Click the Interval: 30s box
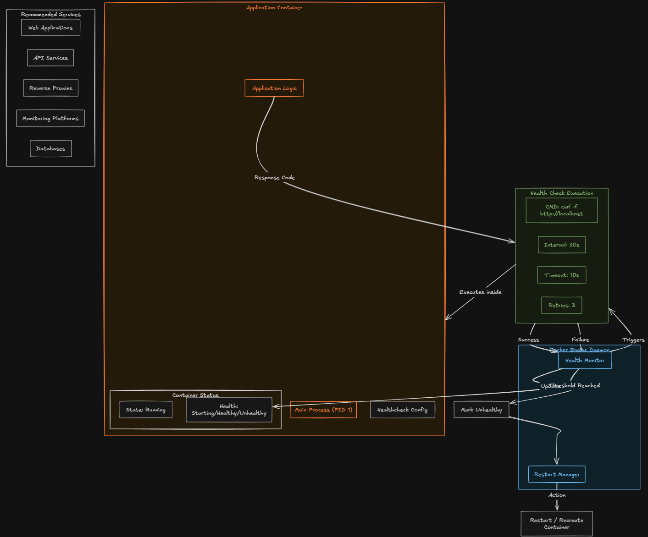 [561, 245]
